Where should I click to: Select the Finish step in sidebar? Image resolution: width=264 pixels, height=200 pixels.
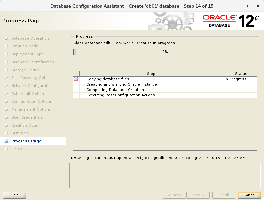[x=16, y=149]
